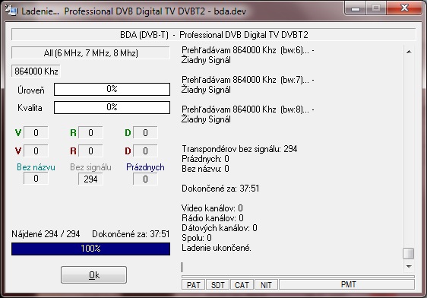Screen dimensions: 427x298
Task: Click log line 'Spolu: 0'
Action: 197,238
